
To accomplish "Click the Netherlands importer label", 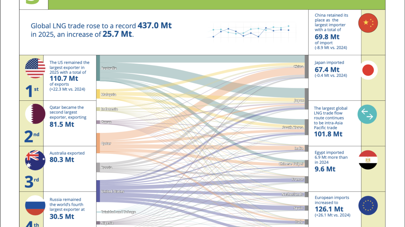I will tap(292, 194).
